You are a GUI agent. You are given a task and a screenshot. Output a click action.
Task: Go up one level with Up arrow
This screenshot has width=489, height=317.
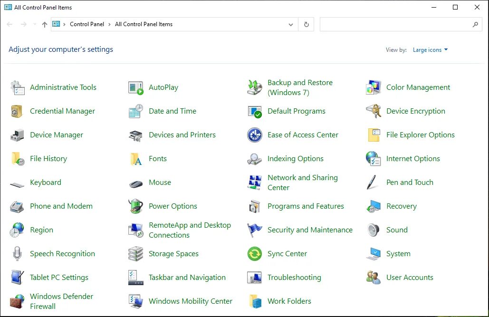click(45, 24)
